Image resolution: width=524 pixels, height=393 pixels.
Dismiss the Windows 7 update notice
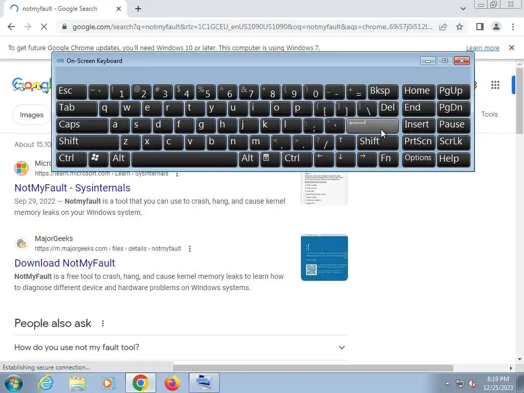[x=511, y=48]
